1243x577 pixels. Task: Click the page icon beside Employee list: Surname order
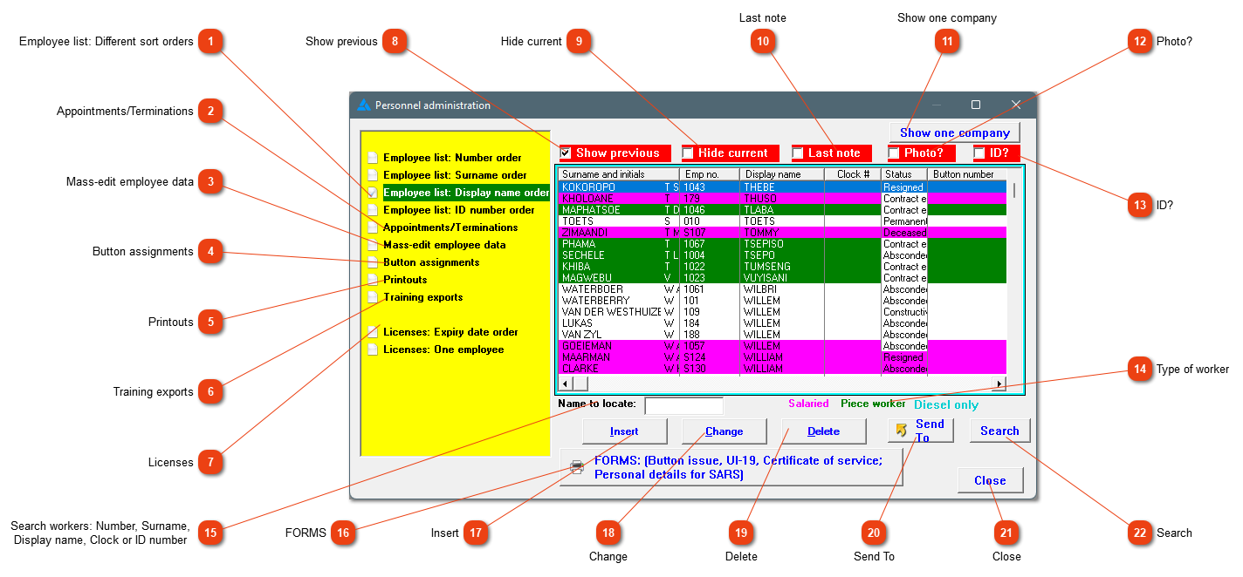373,175
